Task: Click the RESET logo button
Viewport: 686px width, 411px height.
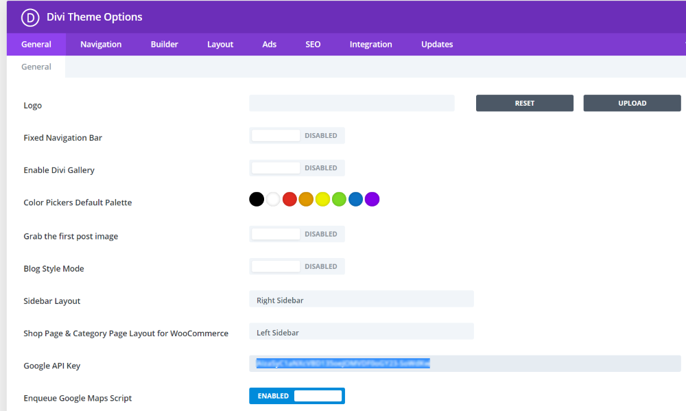Action: tap(525, 104)
